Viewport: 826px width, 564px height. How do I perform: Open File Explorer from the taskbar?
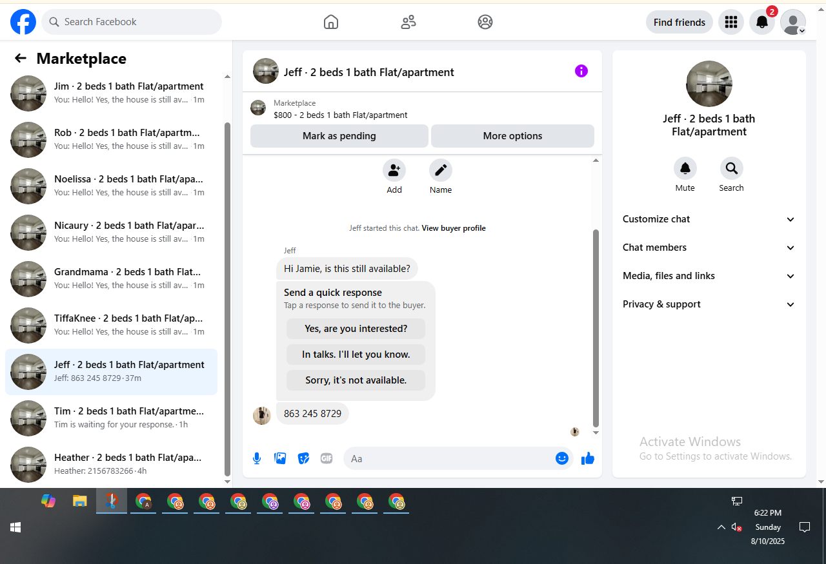[79, 501]
